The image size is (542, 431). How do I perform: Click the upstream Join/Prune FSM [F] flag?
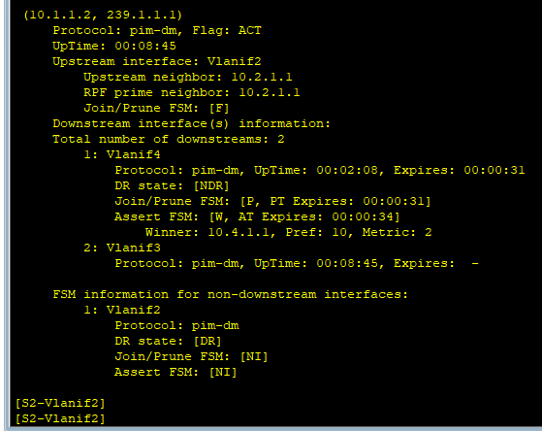tap(219, 108)
